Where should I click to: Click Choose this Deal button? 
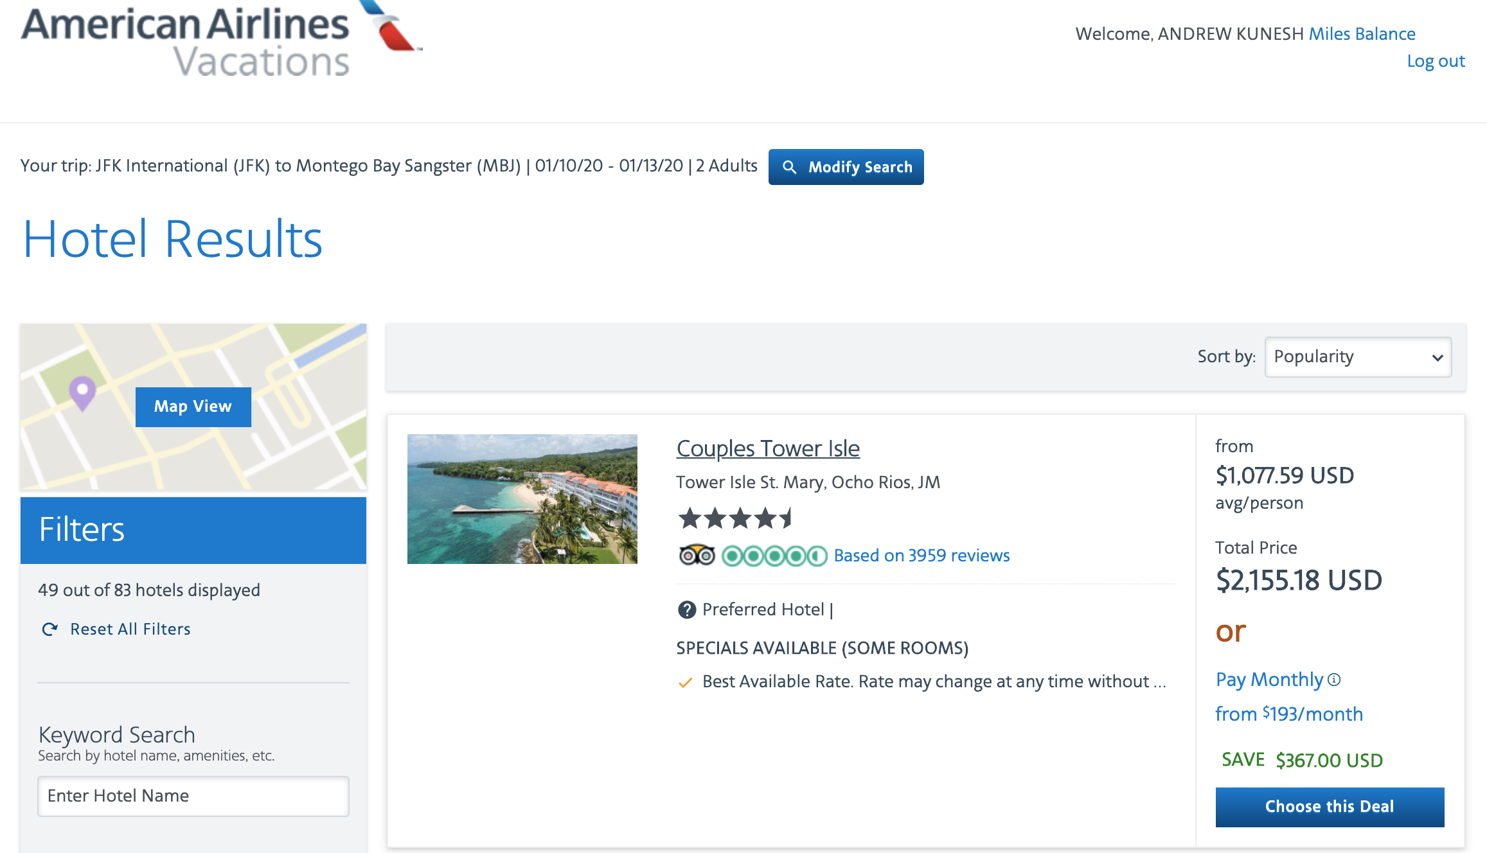click(x=1330, y=807)
